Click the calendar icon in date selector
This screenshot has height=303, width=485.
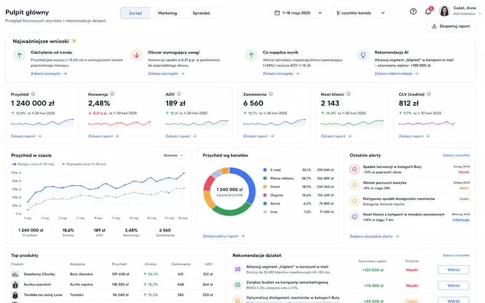coord(277,13)
